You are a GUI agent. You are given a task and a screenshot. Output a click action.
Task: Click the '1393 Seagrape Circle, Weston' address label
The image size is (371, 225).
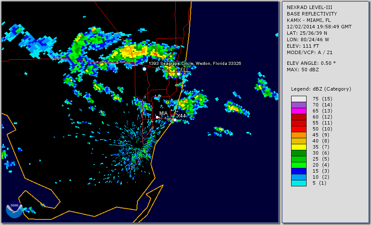coord(195,64)
